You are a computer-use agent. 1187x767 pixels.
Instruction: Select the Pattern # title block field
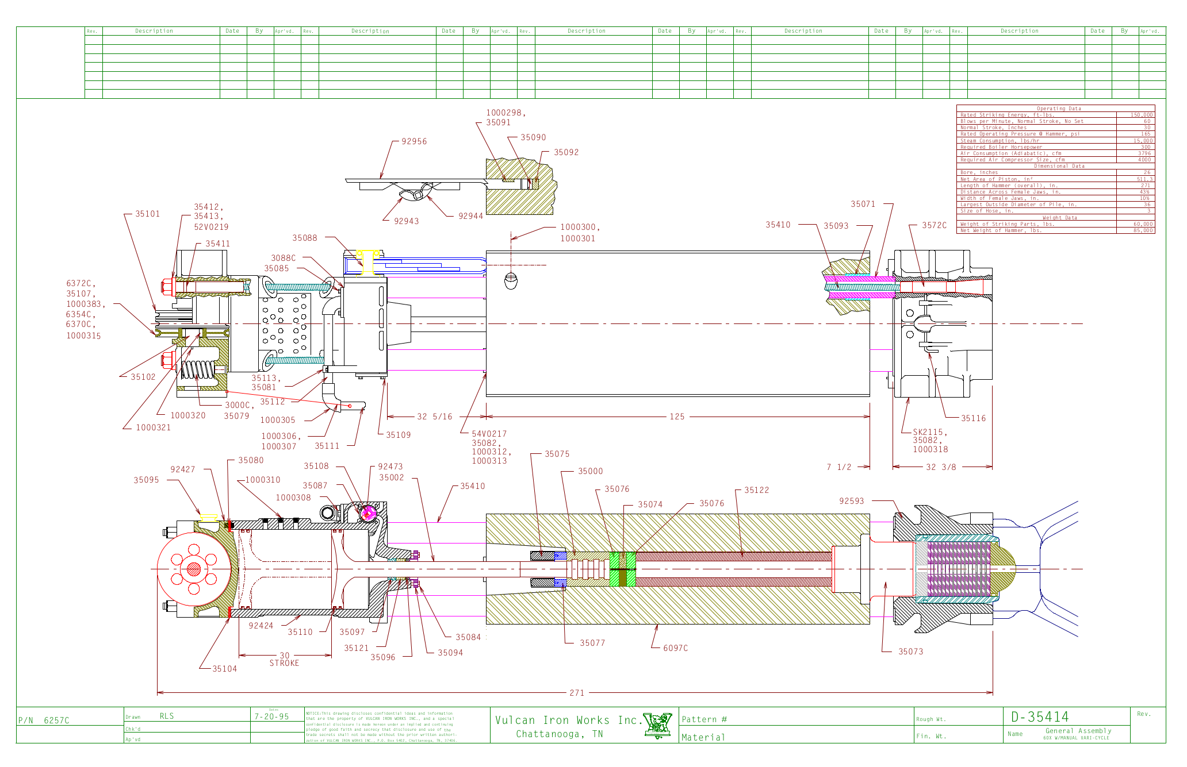coord(704,719)
